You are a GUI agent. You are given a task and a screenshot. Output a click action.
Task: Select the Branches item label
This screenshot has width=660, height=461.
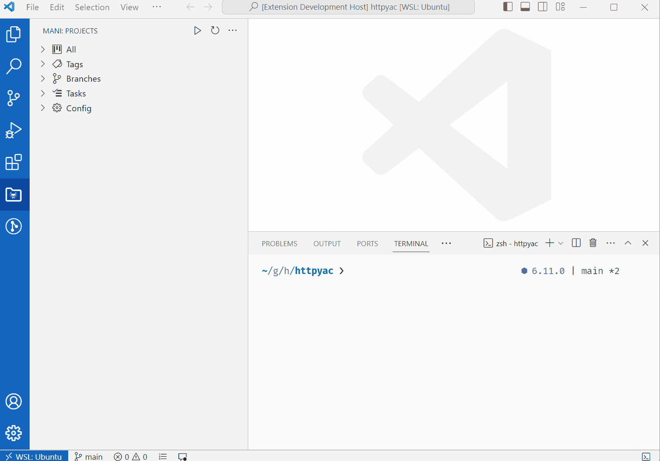coord(83,79)
